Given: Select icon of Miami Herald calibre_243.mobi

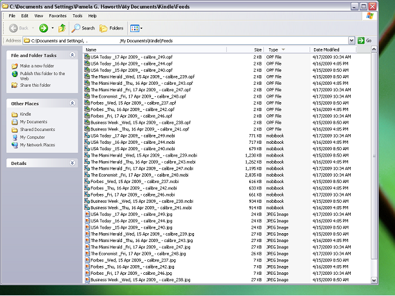Looking at the screenshot, I should tap(87, 161).
